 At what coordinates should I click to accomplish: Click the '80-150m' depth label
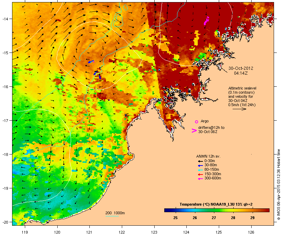[x=212, y=170]
